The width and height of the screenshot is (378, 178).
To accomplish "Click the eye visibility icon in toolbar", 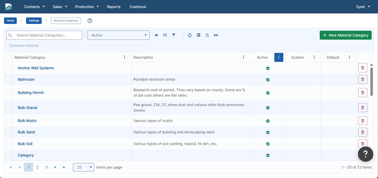I will point(156,35).
